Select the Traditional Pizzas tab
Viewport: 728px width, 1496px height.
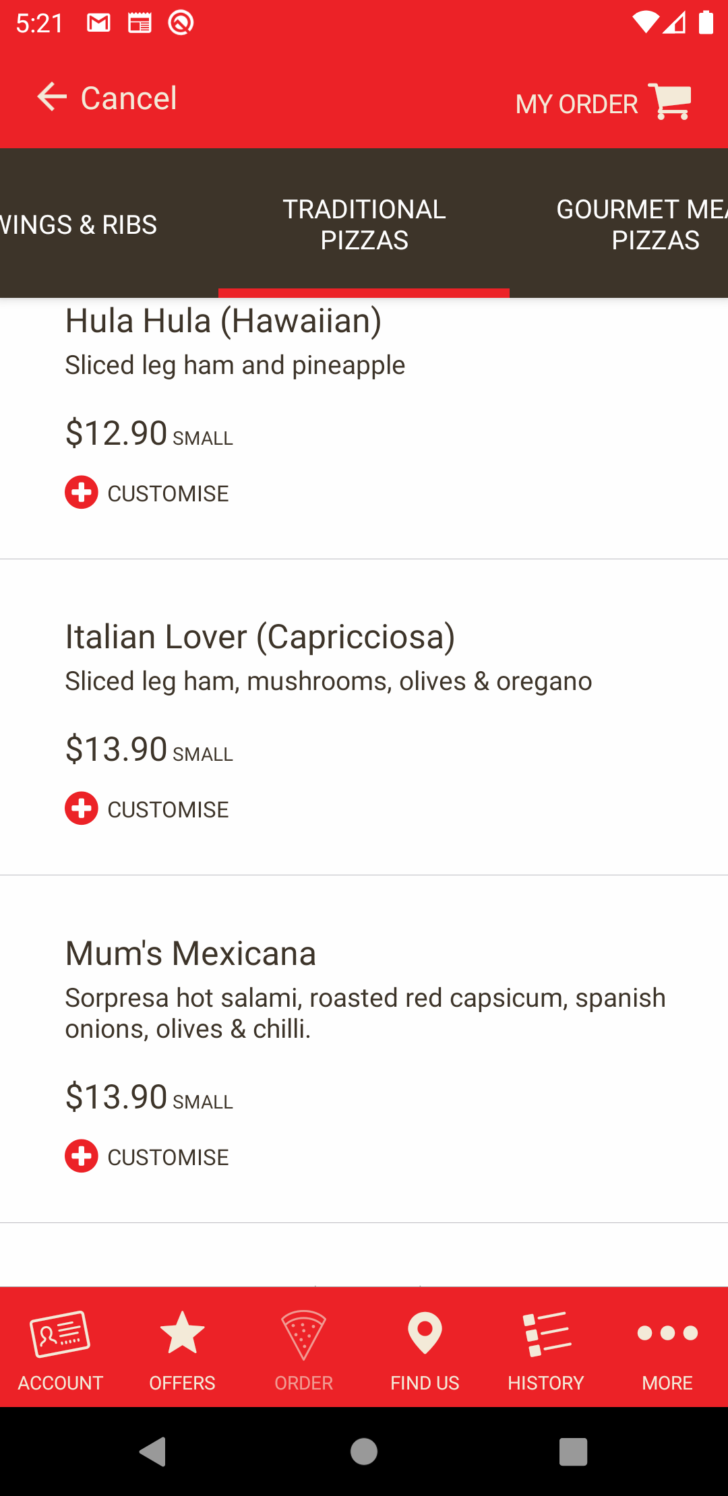tap(364, 224)
